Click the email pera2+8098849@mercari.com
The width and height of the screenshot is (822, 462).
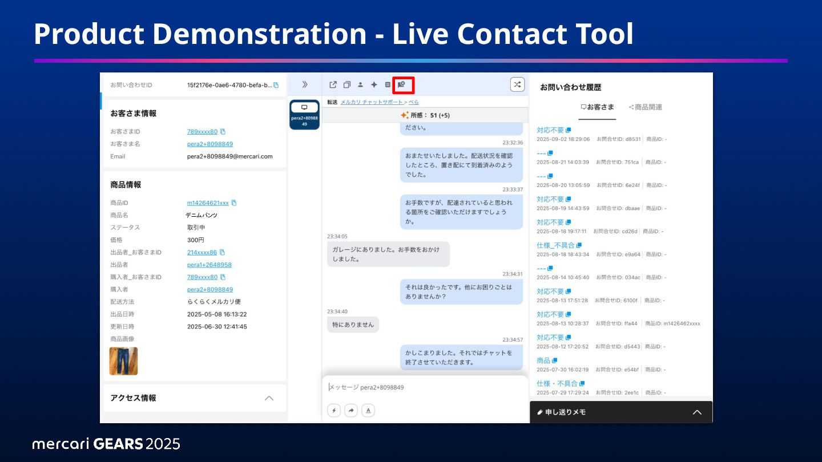tap(230, 156)
